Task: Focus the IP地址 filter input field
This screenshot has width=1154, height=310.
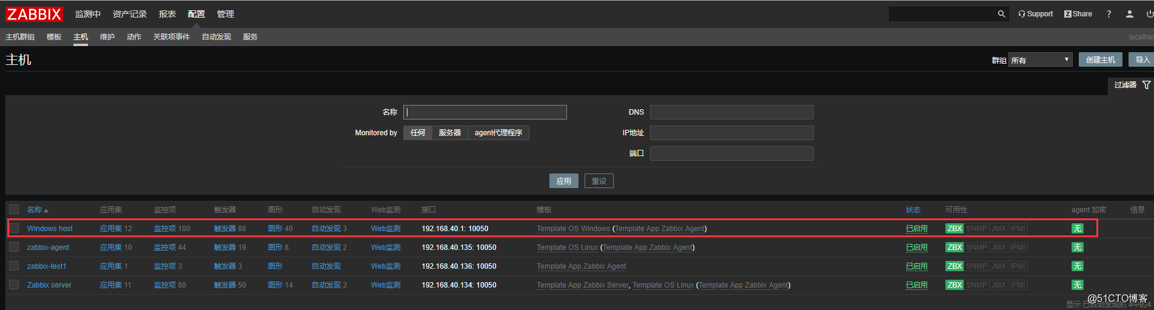Action: click(732, 133)
